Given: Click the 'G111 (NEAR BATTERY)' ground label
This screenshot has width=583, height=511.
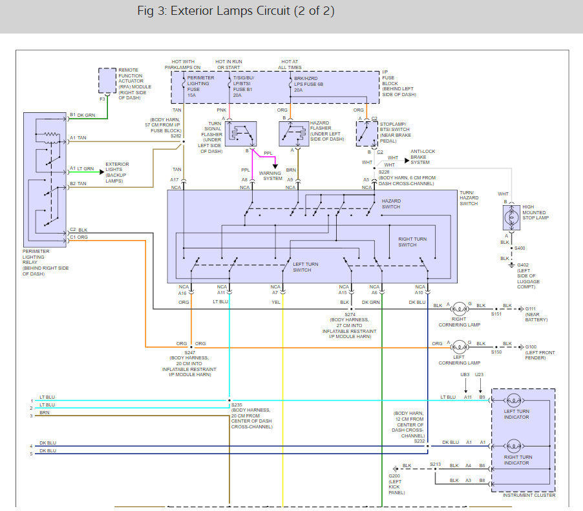Looking at the screenshot, I should click(x=536, y=314).
